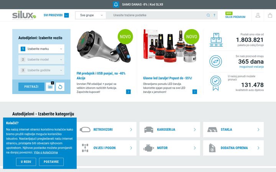Expand Dodatna oprema category chevron

tap(258, 148)
